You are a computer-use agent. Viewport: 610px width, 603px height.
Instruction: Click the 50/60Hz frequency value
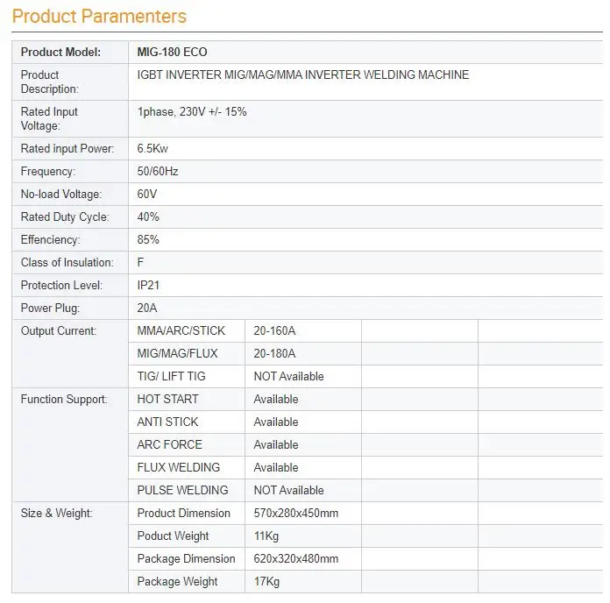coord(158,172)
